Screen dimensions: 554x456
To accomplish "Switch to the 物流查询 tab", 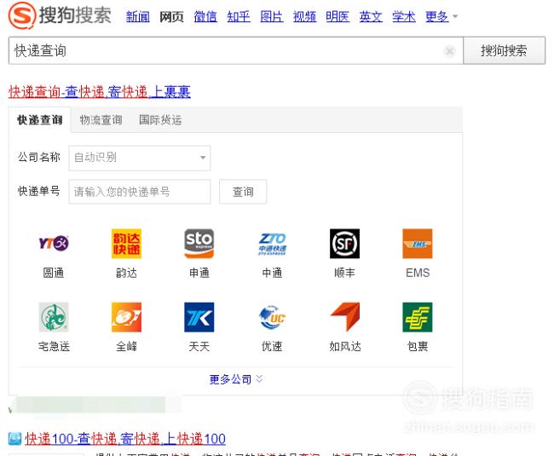I will click(101, 120).
